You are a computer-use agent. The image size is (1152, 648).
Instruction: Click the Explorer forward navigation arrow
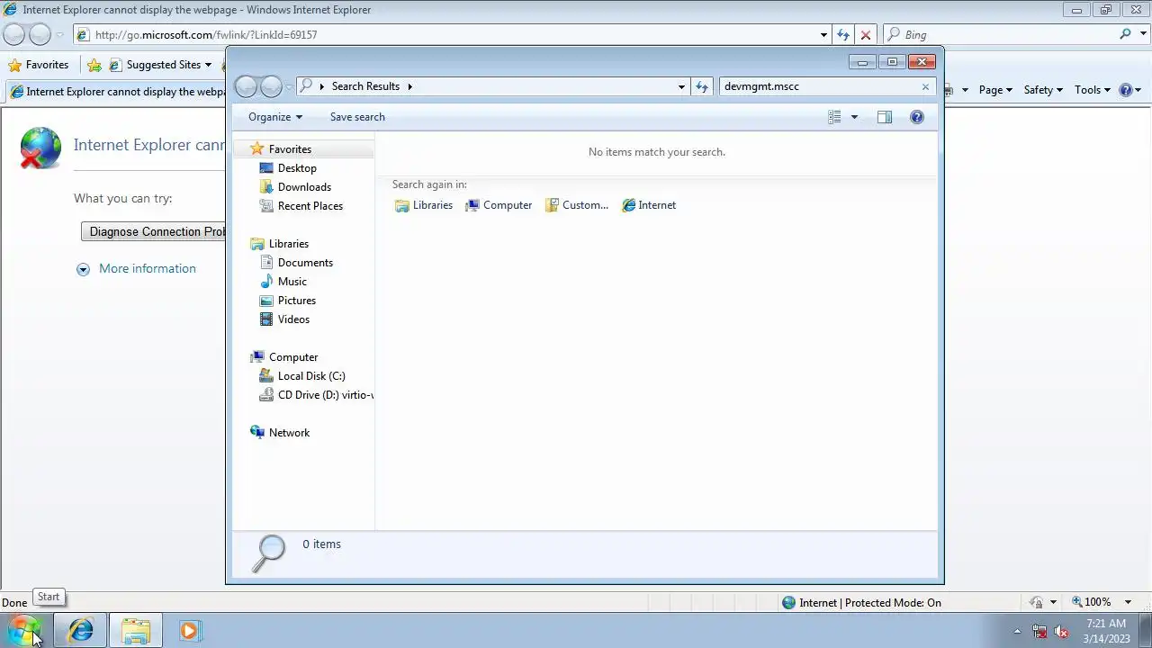pos(271,86)
